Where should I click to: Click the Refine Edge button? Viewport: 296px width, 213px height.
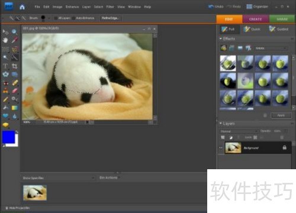pos(110,18)
